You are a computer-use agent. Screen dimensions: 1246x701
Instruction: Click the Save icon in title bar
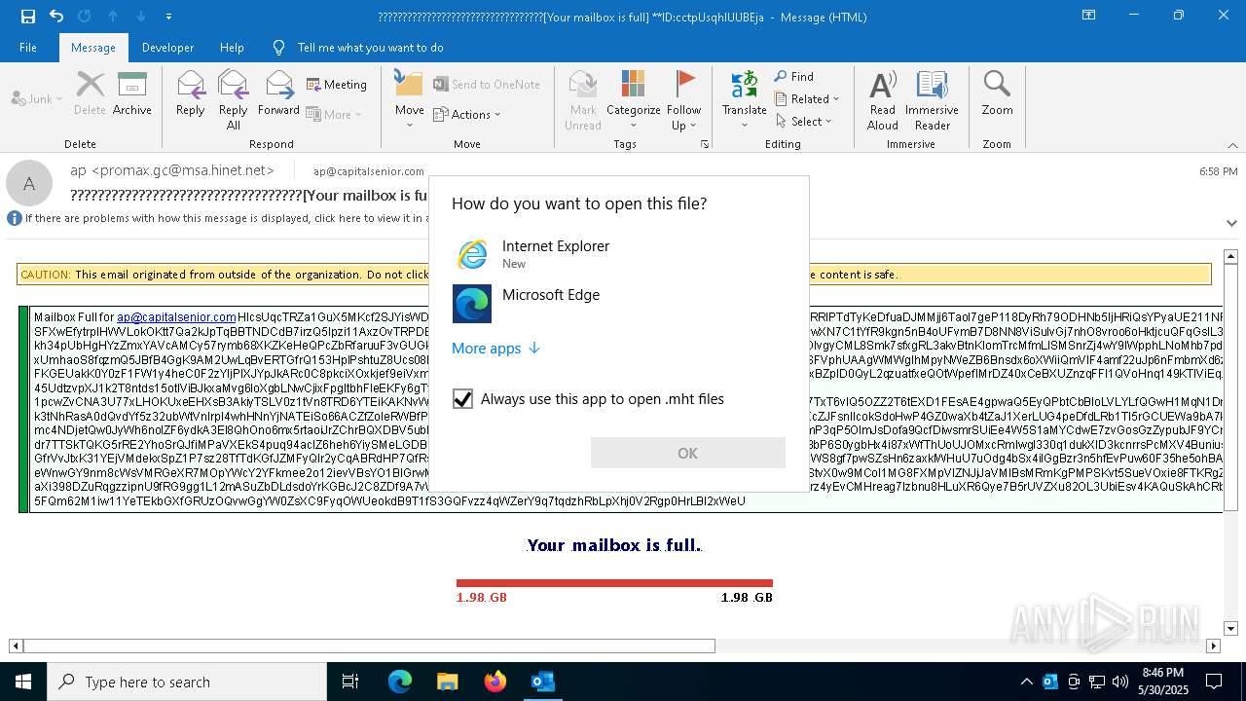(27, 17)
